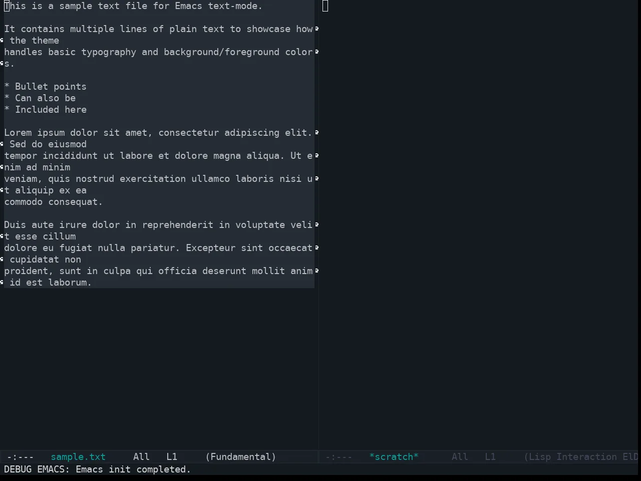The height and width of the screenshot is (481, 641).
Task: Click the wrap arrow after "sint occaecat"
Action: tap(316, 248)
